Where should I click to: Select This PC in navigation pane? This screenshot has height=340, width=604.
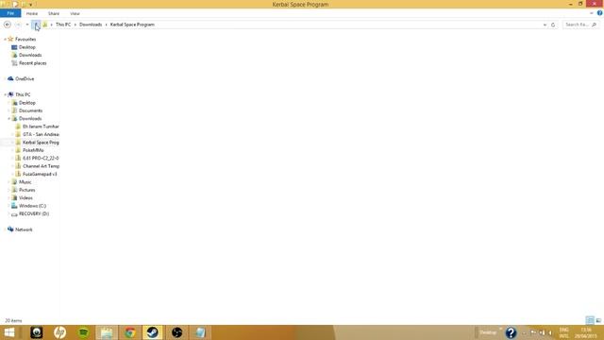[x=23, y=94]
